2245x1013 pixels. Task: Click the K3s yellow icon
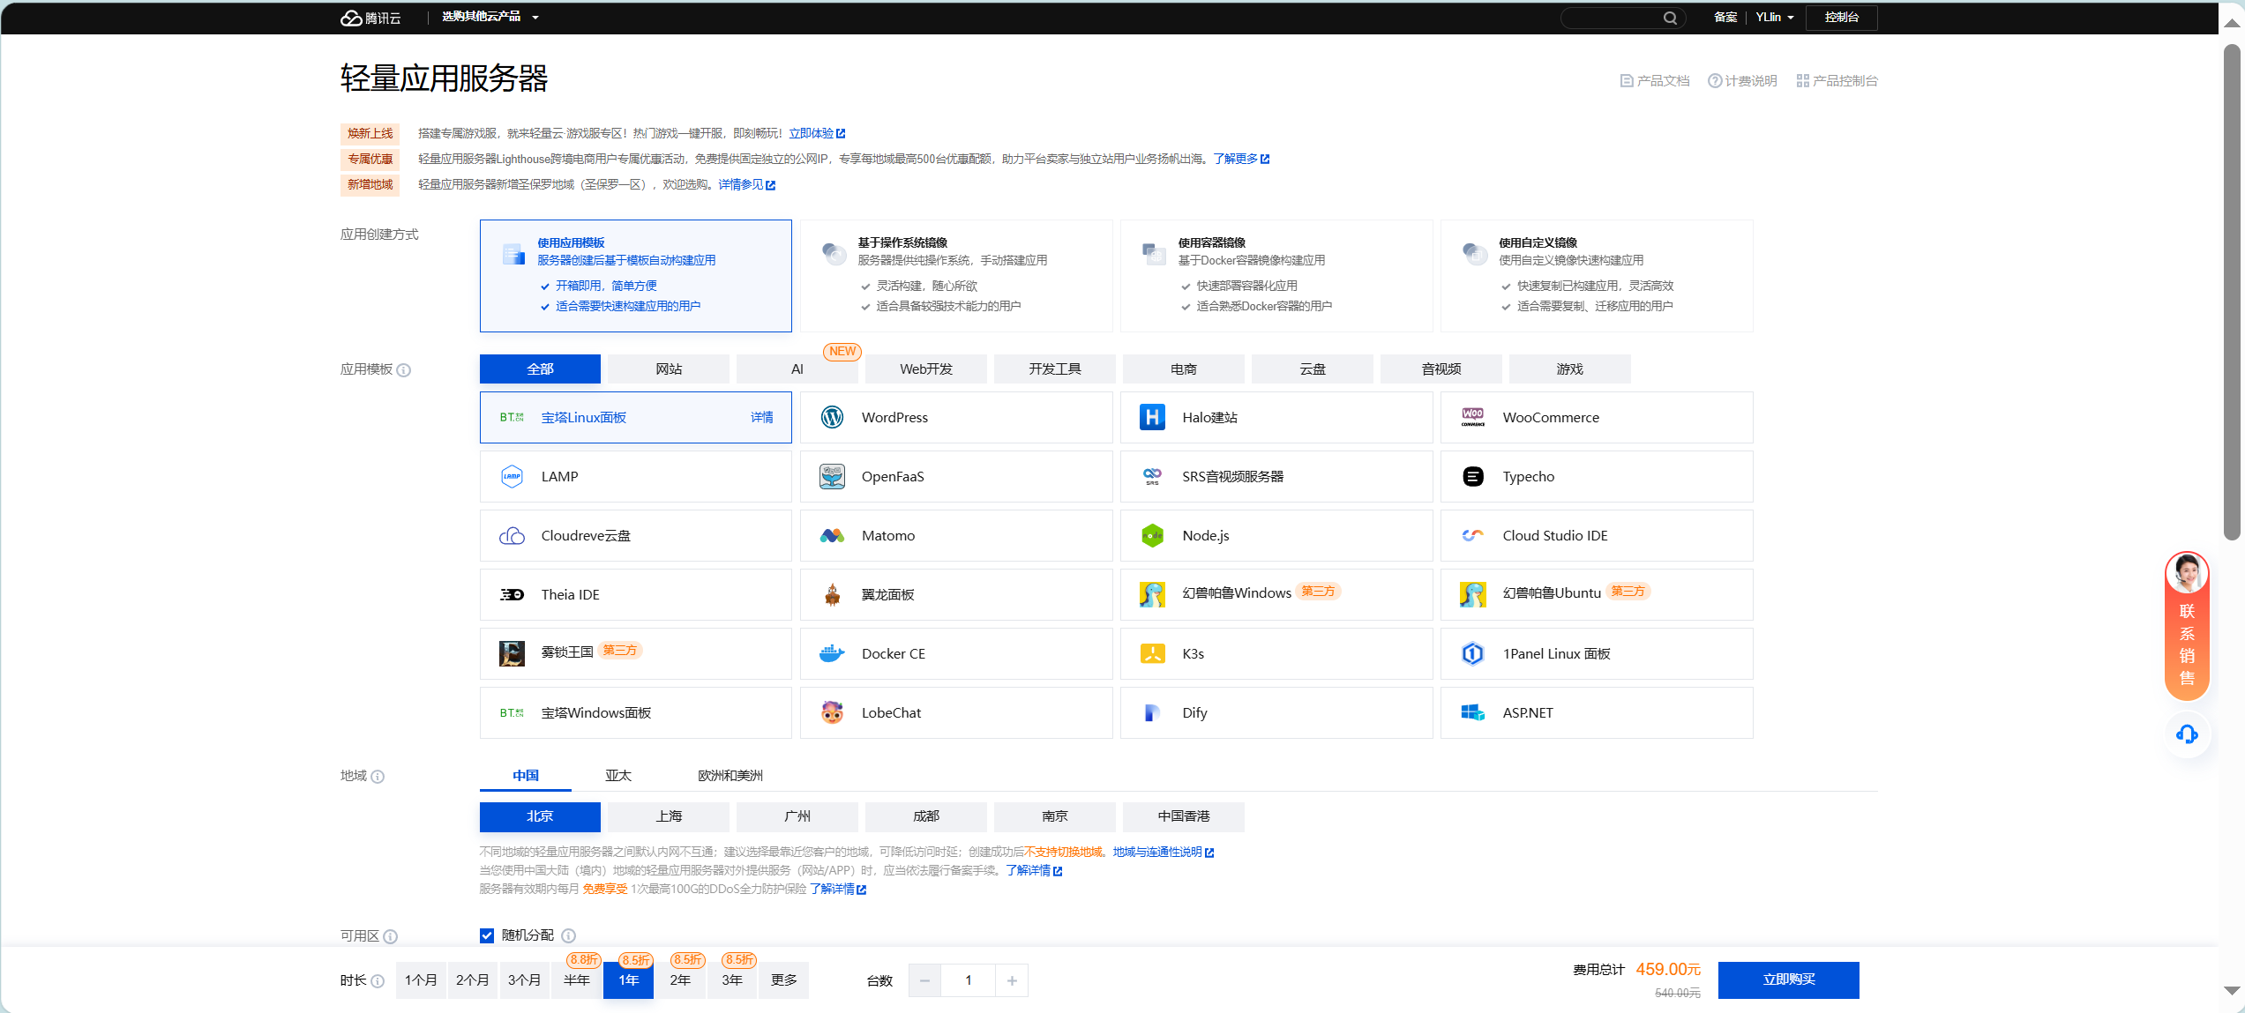[x=1152, y=653]
